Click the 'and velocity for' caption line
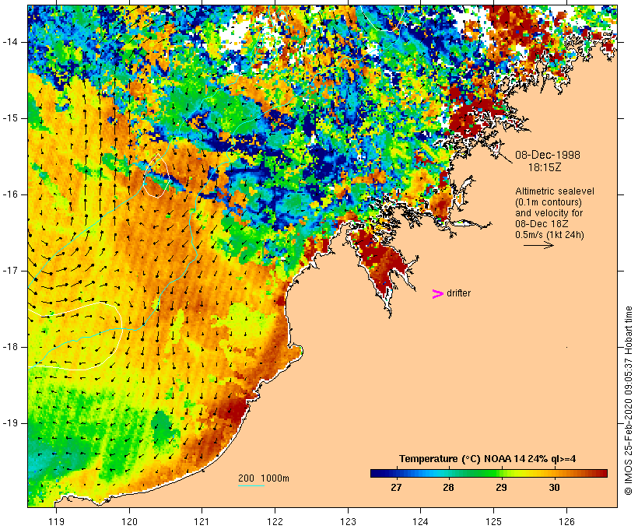The image size is (638, 529). tap(549, 213)
